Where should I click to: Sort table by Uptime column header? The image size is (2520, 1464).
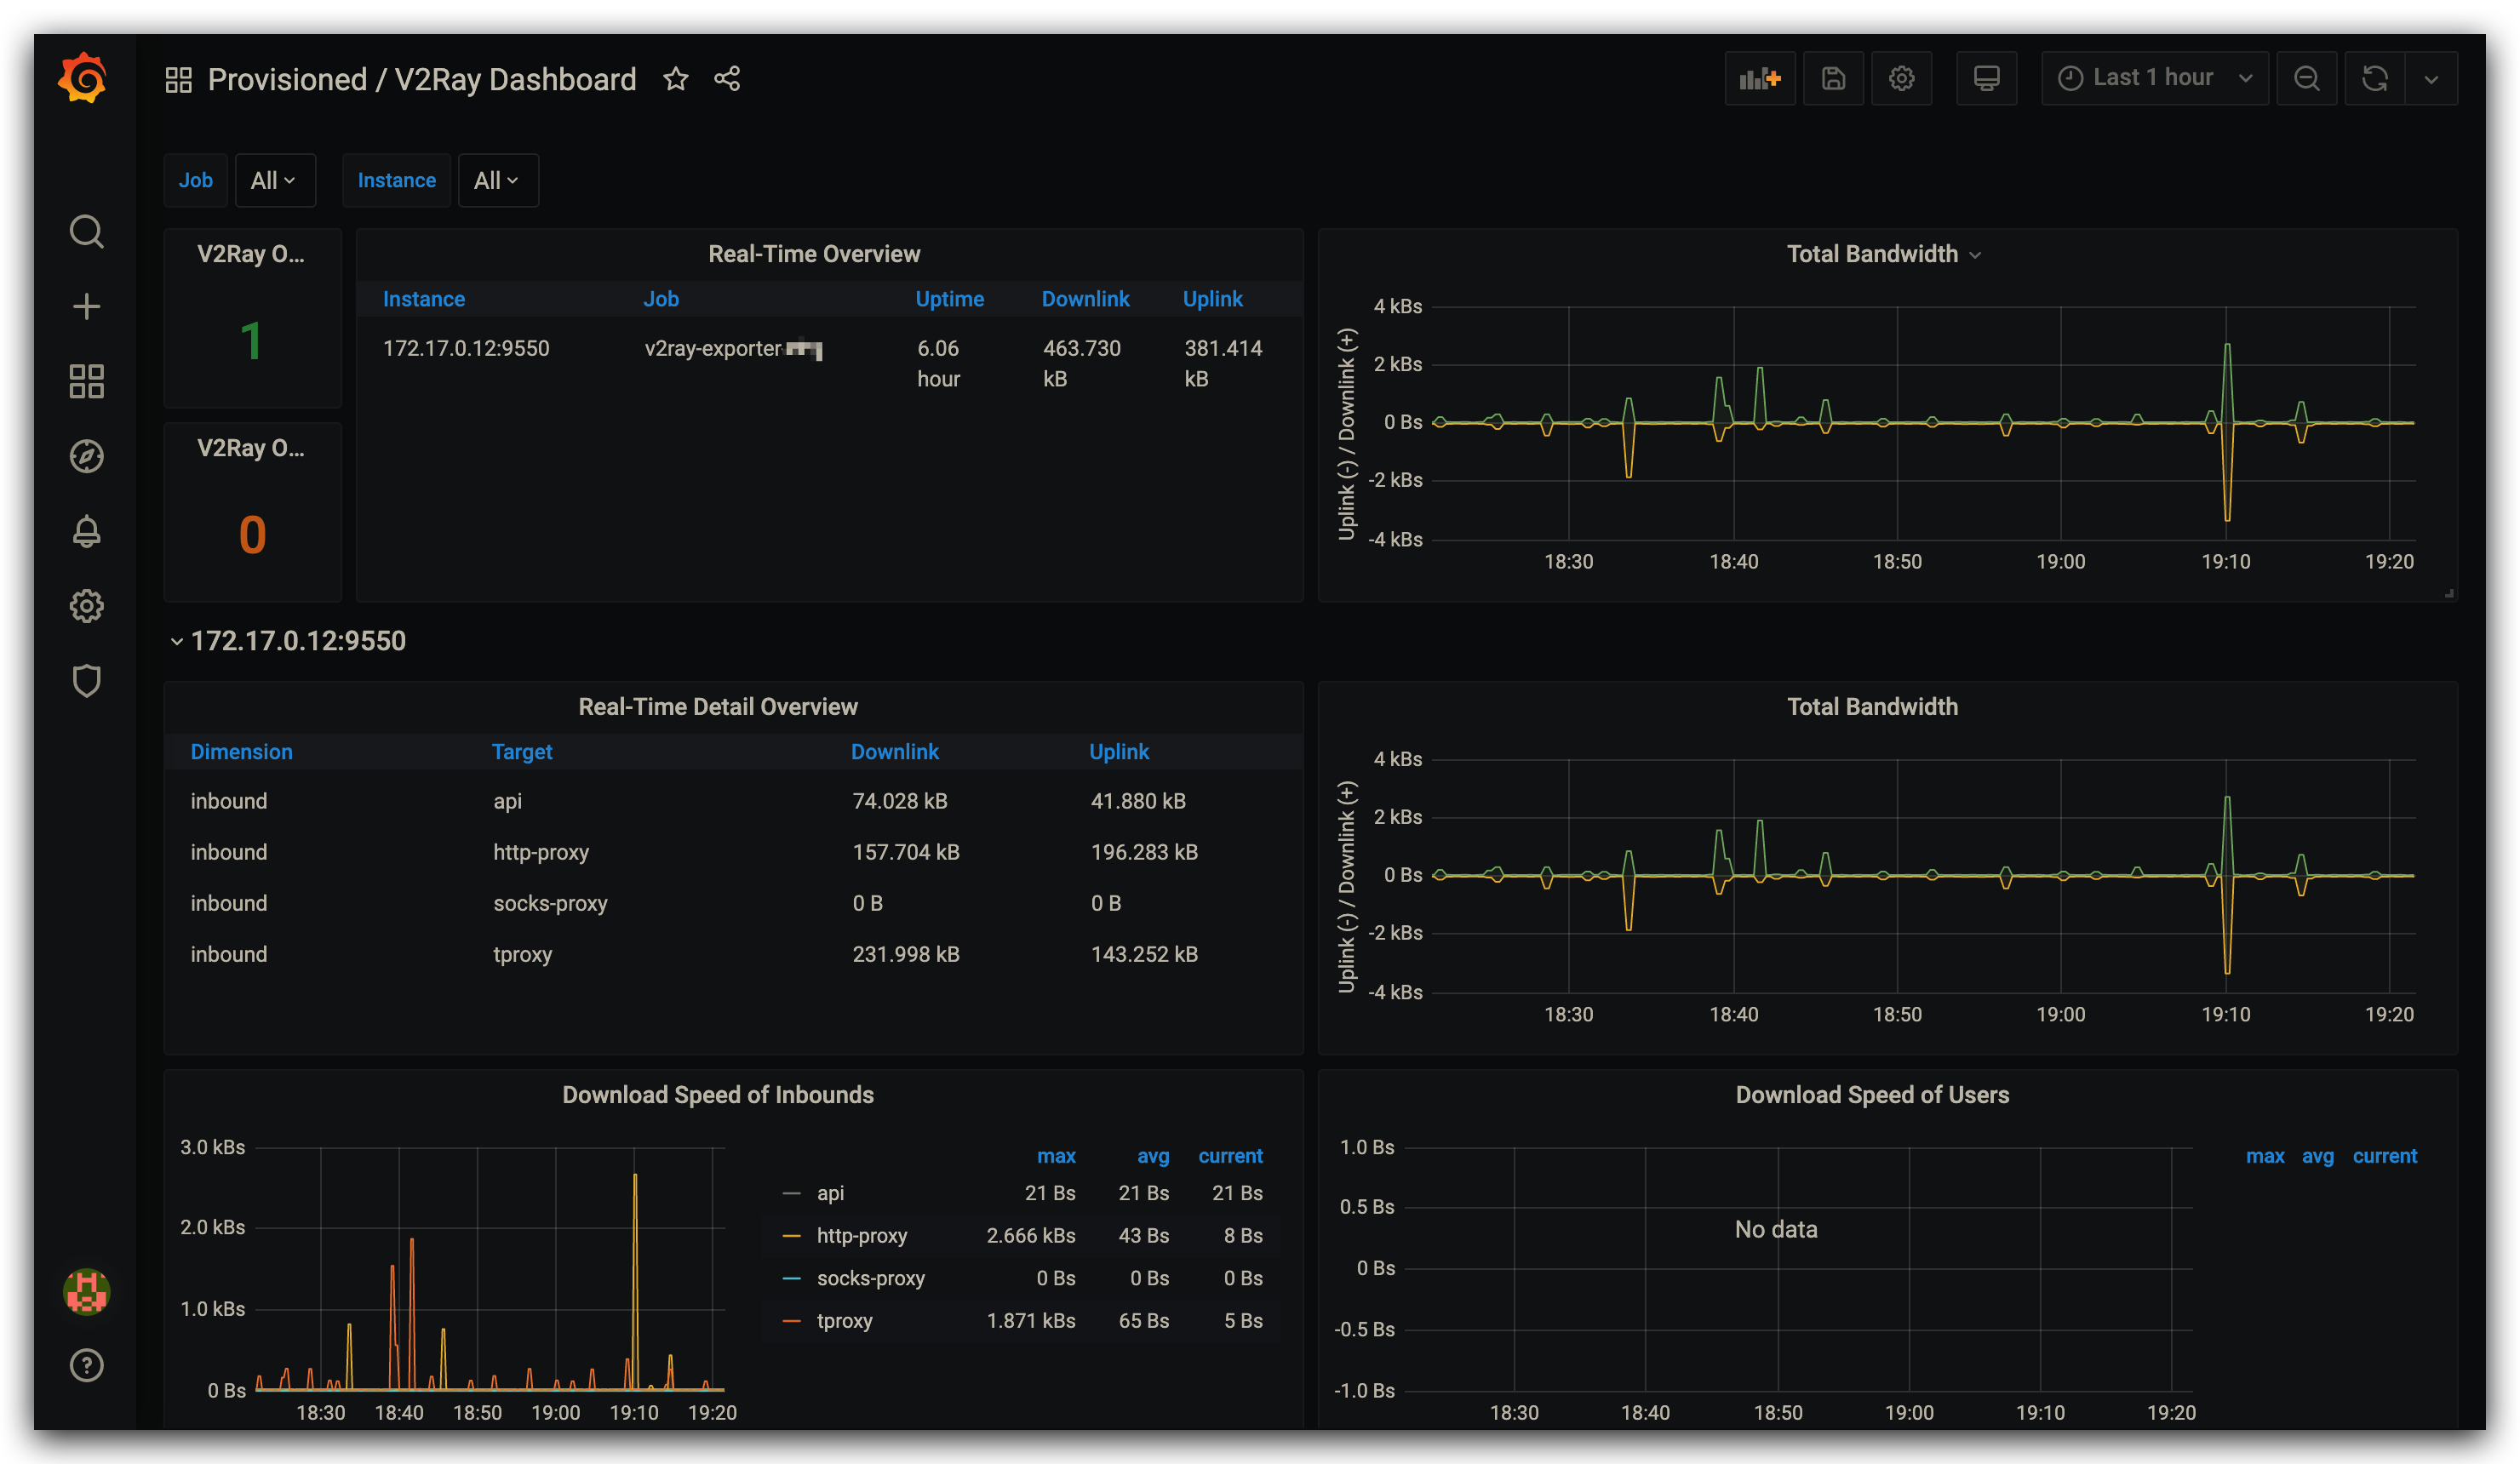[949, 299]
